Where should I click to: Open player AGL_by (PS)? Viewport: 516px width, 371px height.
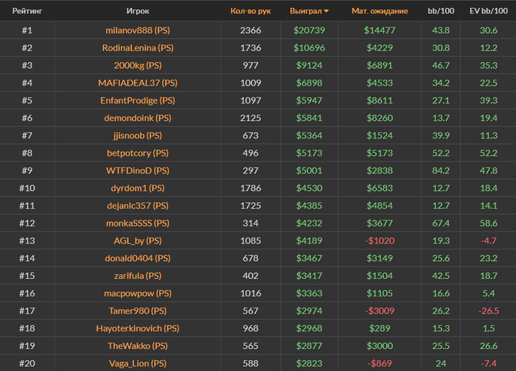(138, 240)
